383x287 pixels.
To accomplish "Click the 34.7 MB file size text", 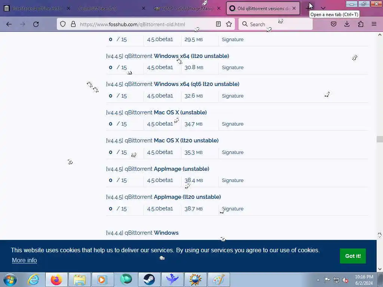I will (x=193, y=124).
